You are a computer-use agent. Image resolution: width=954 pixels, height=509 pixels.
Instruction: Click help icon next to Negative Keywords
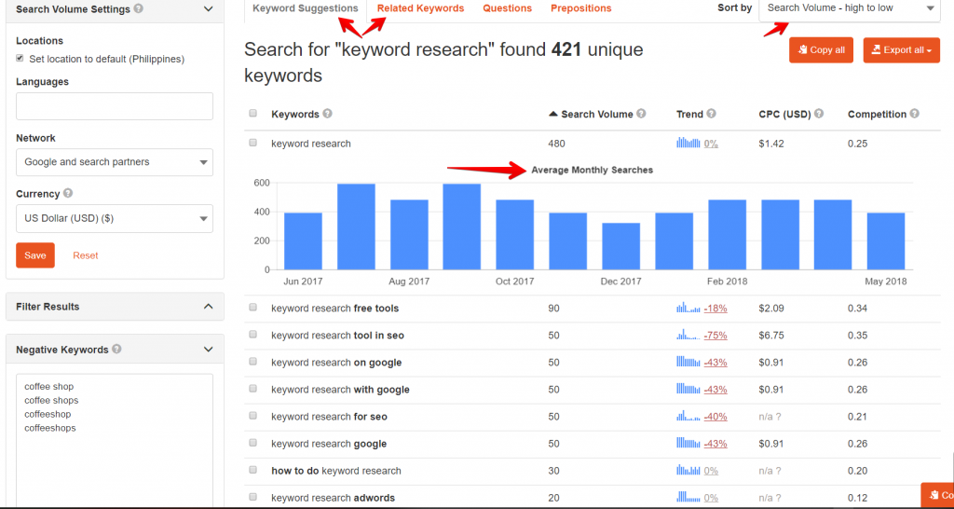coord(117,350)
